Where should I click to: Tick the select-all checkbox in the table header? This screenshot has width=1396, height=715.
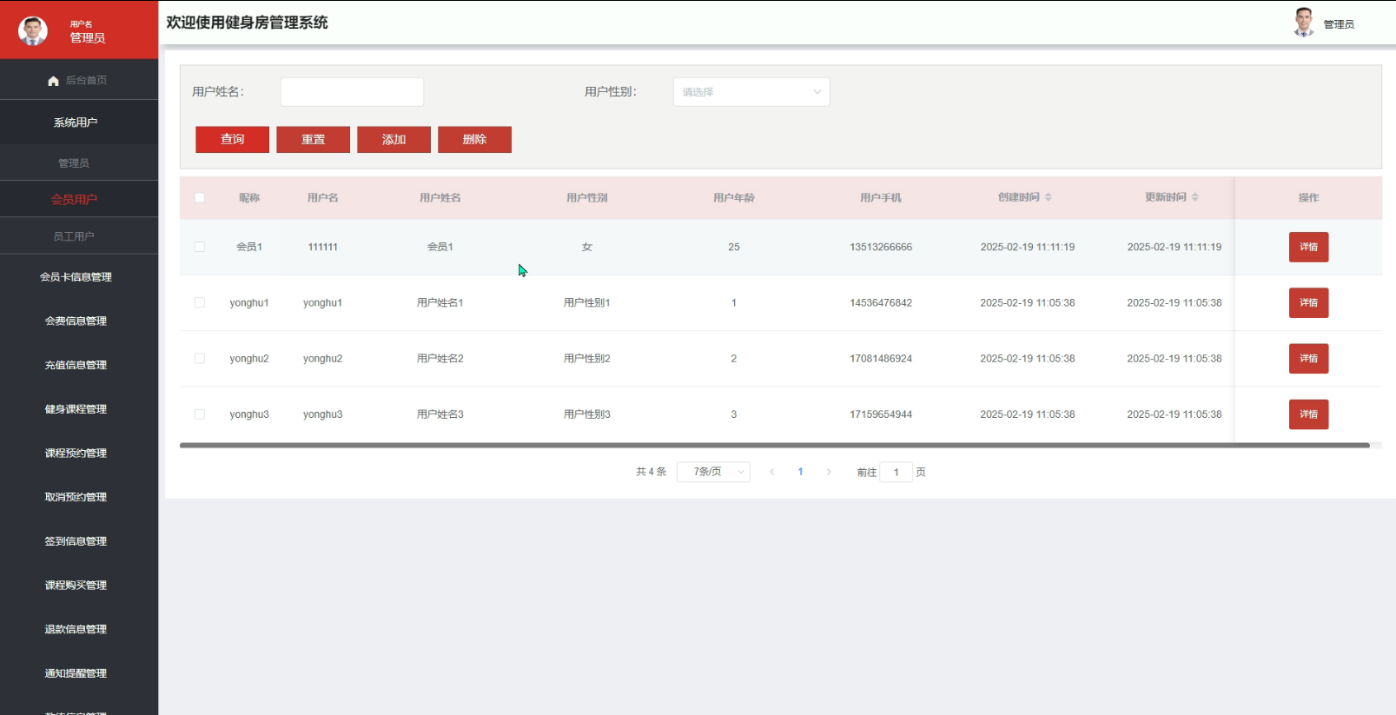[200, 197]
